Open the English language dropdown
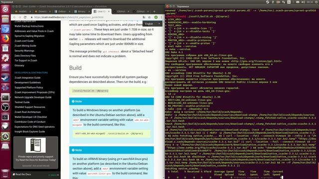 [x=153, y=24]
